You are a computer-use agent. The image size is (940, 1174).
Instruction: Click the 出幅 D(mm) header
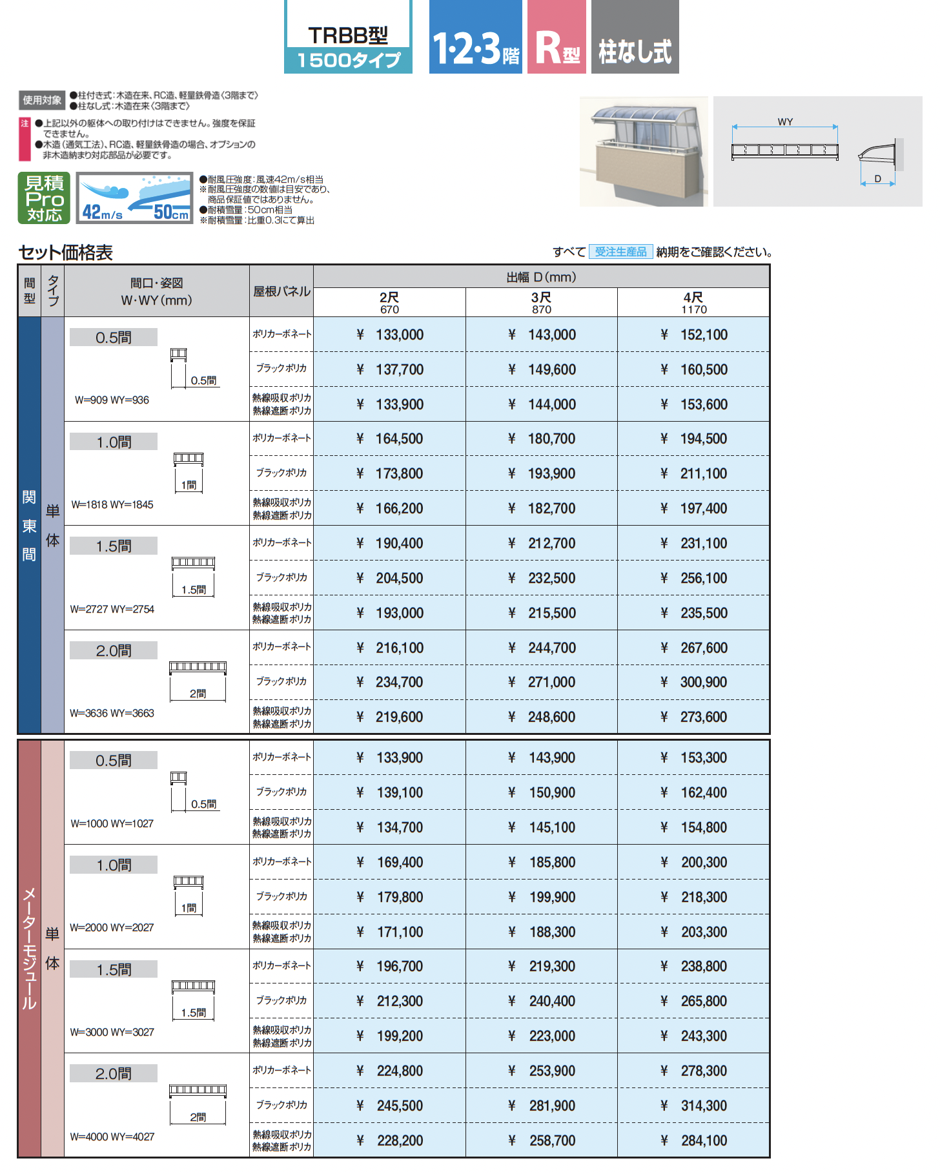tap(541, 277)
